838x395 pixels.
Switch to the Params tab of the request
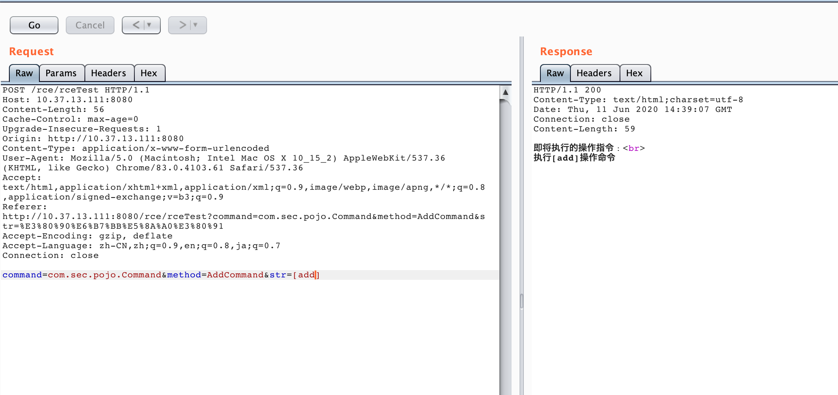click(x=62, y=73)
